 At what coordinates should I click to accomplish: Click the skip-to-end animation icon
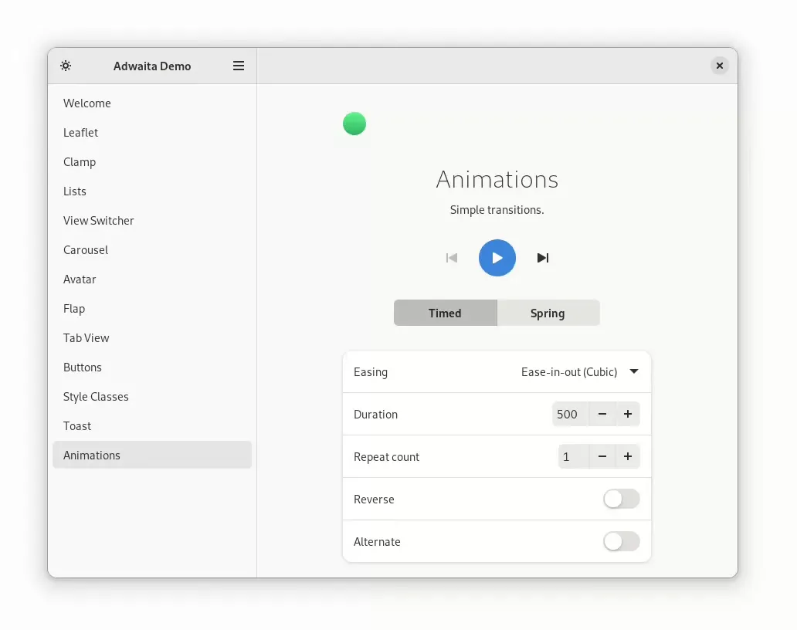543,258
